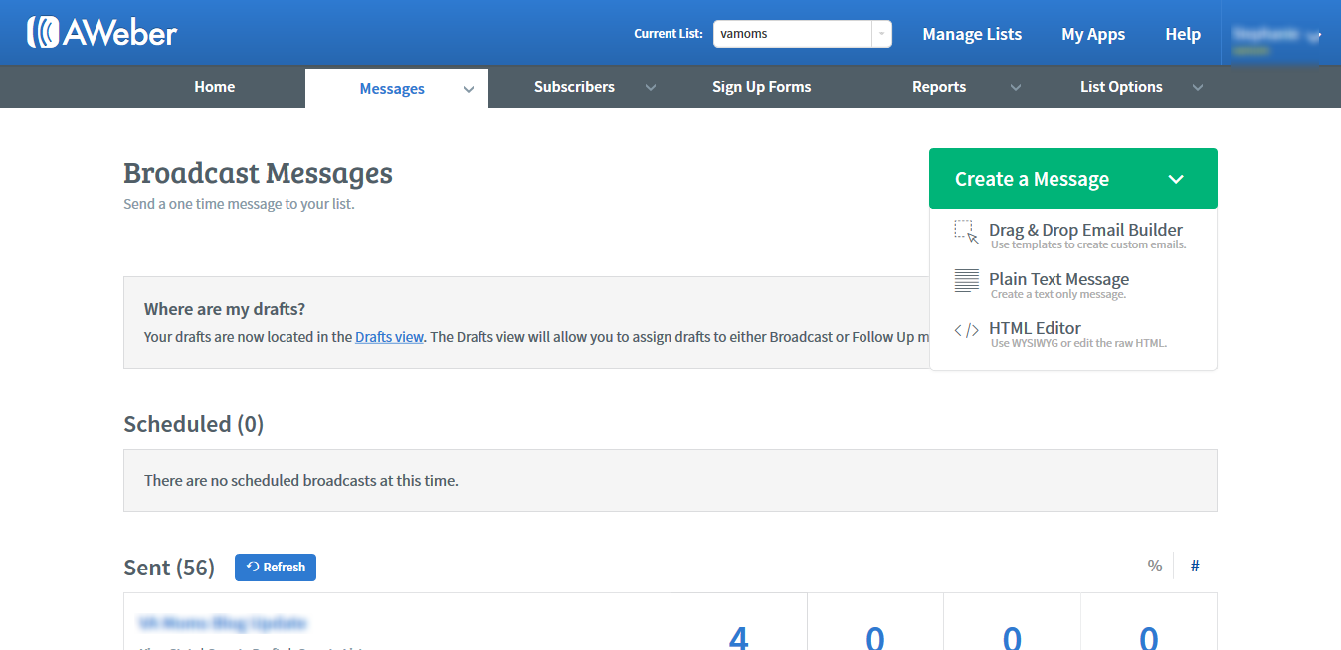The image size is (1341, 650).
Task: Click the Manage Lists link
Action: [971, 34]
